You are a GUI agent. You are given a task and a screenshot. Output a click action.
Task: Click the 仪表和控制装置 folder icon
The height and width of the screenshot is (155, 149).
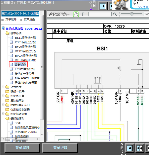(x=7, y=110)
